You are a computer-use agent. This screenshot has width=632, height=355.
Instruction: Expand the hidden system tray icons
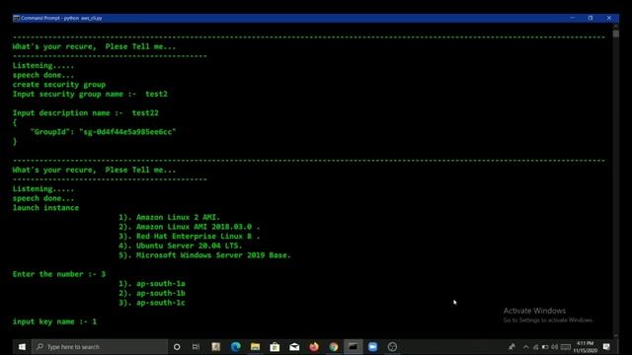point(525,347)
